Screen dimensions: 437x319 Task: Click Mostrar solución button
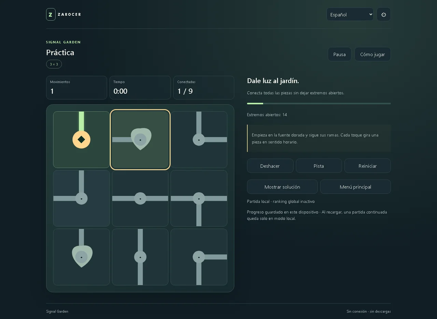(x=282, y=187)
